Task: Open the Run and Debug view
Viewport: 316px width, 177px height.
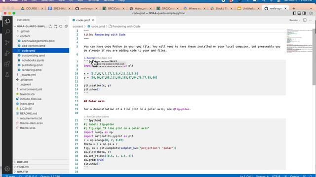Action: 7,53
